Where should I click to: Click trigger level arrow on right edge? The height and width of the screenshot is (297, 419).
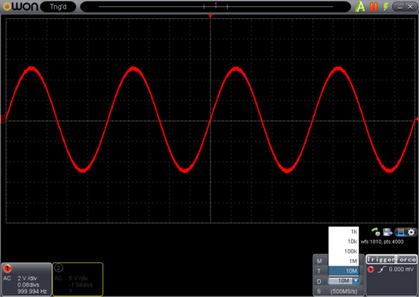tap(417, 119)
